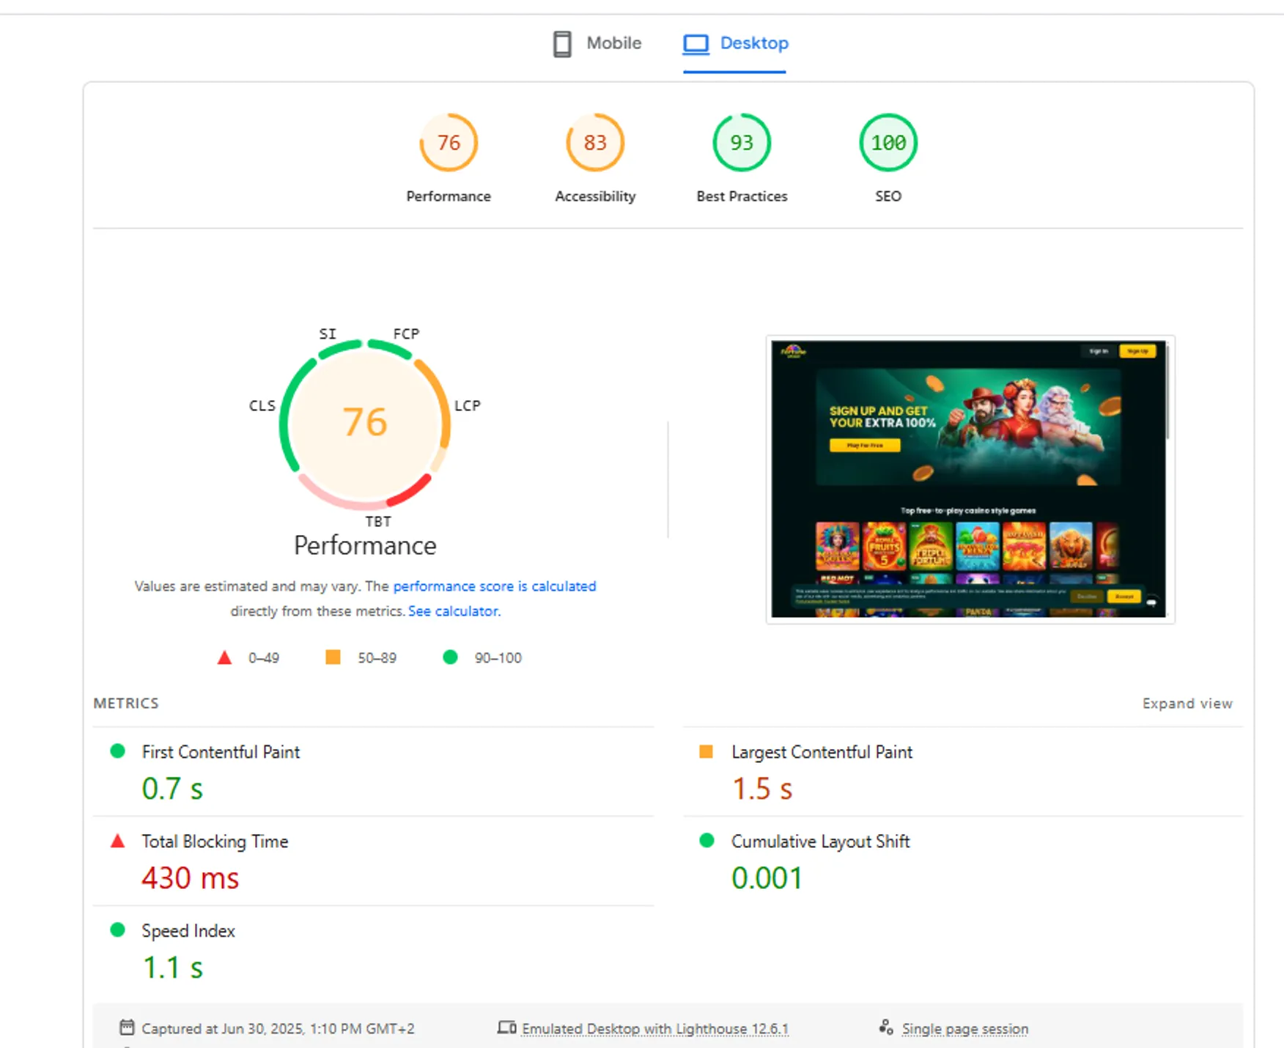The height and width of the screenshot is (1048, 1284).
Task: Click the Largest Contentful Paint metric title
Action: [x=822, y=752]
